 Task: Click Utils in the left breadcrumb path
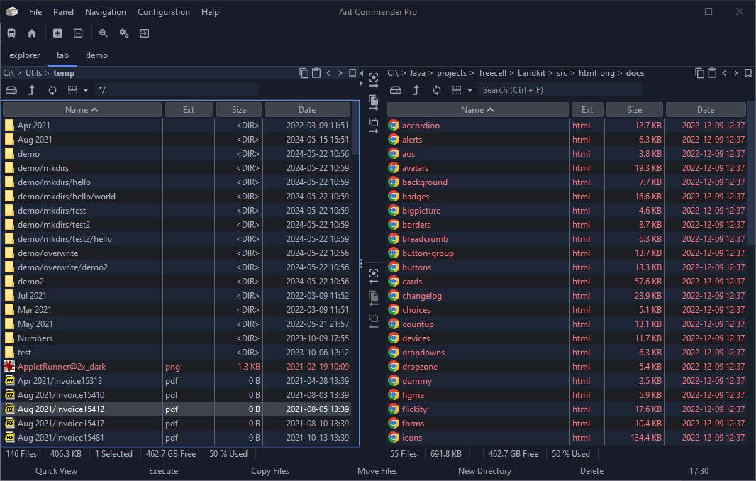(34, 73)
